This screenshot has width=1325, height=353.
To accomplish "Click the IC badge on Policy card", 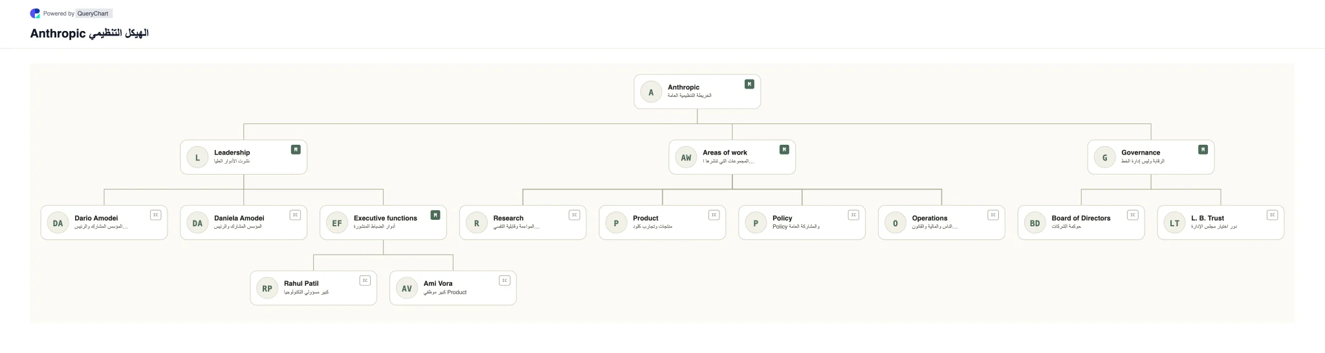I will coord(853,215).
